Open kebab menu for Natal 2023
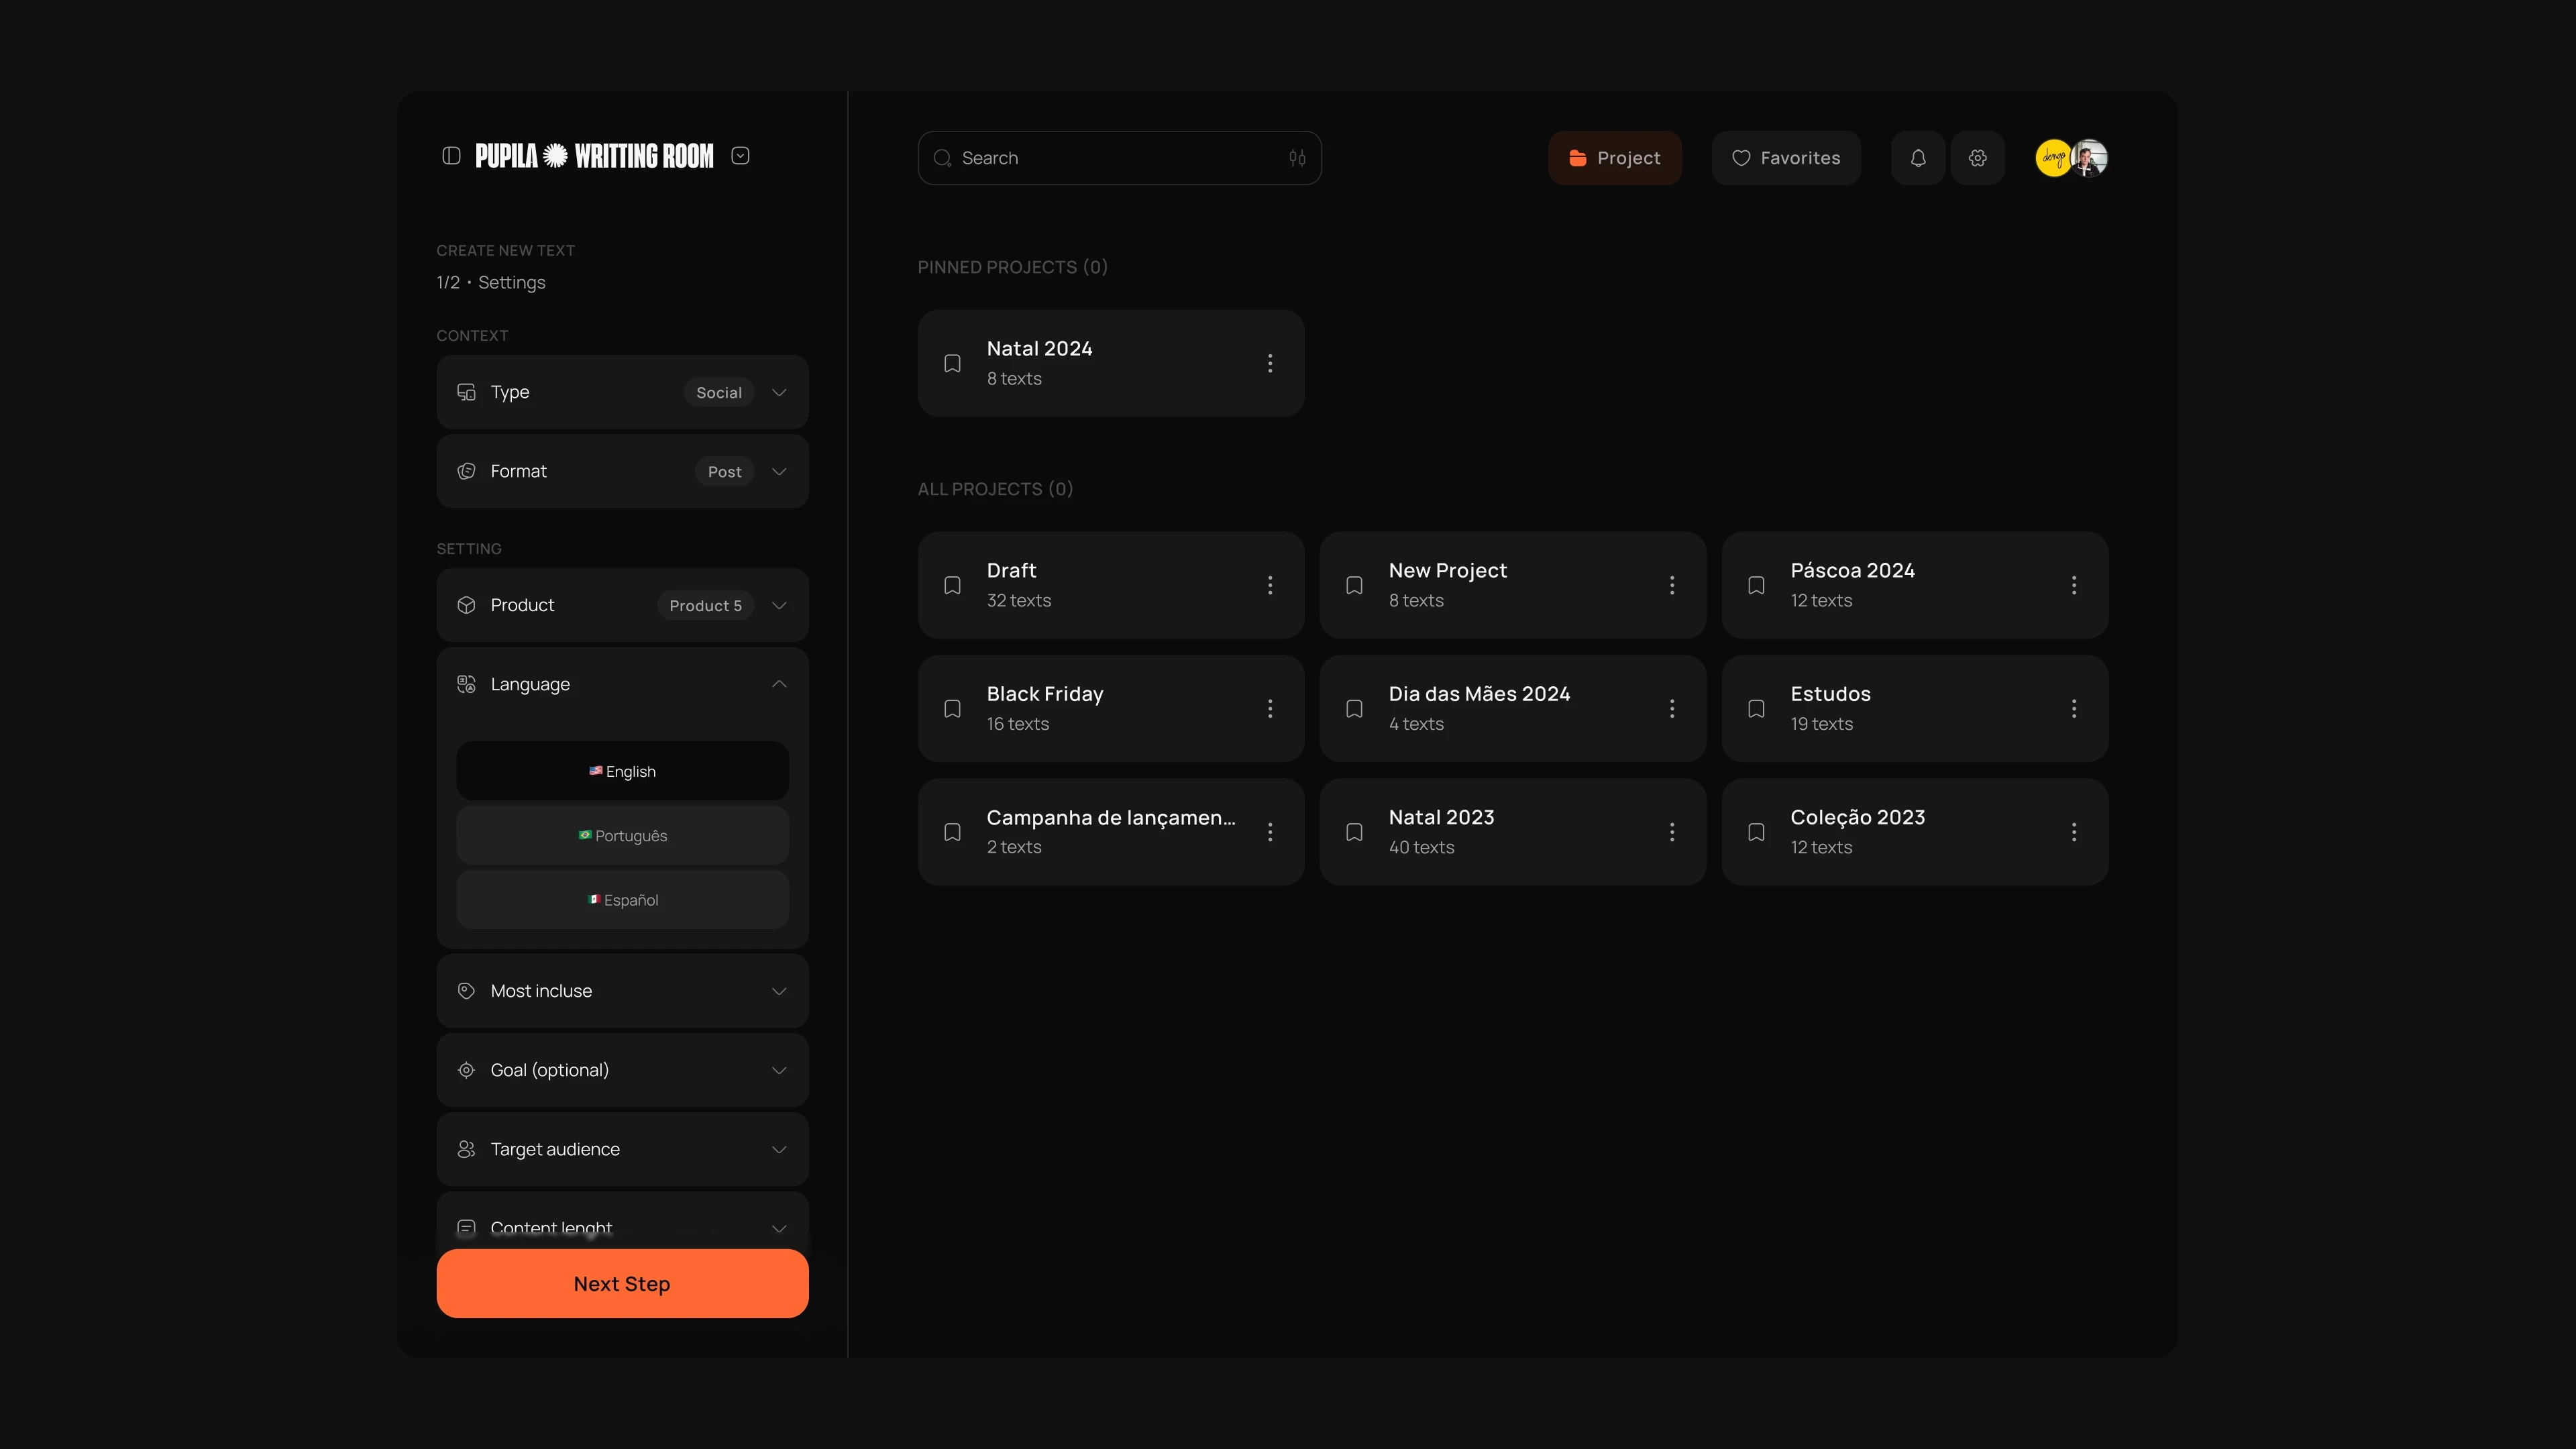2576x1449 pixels. (x=1672, y=832)
